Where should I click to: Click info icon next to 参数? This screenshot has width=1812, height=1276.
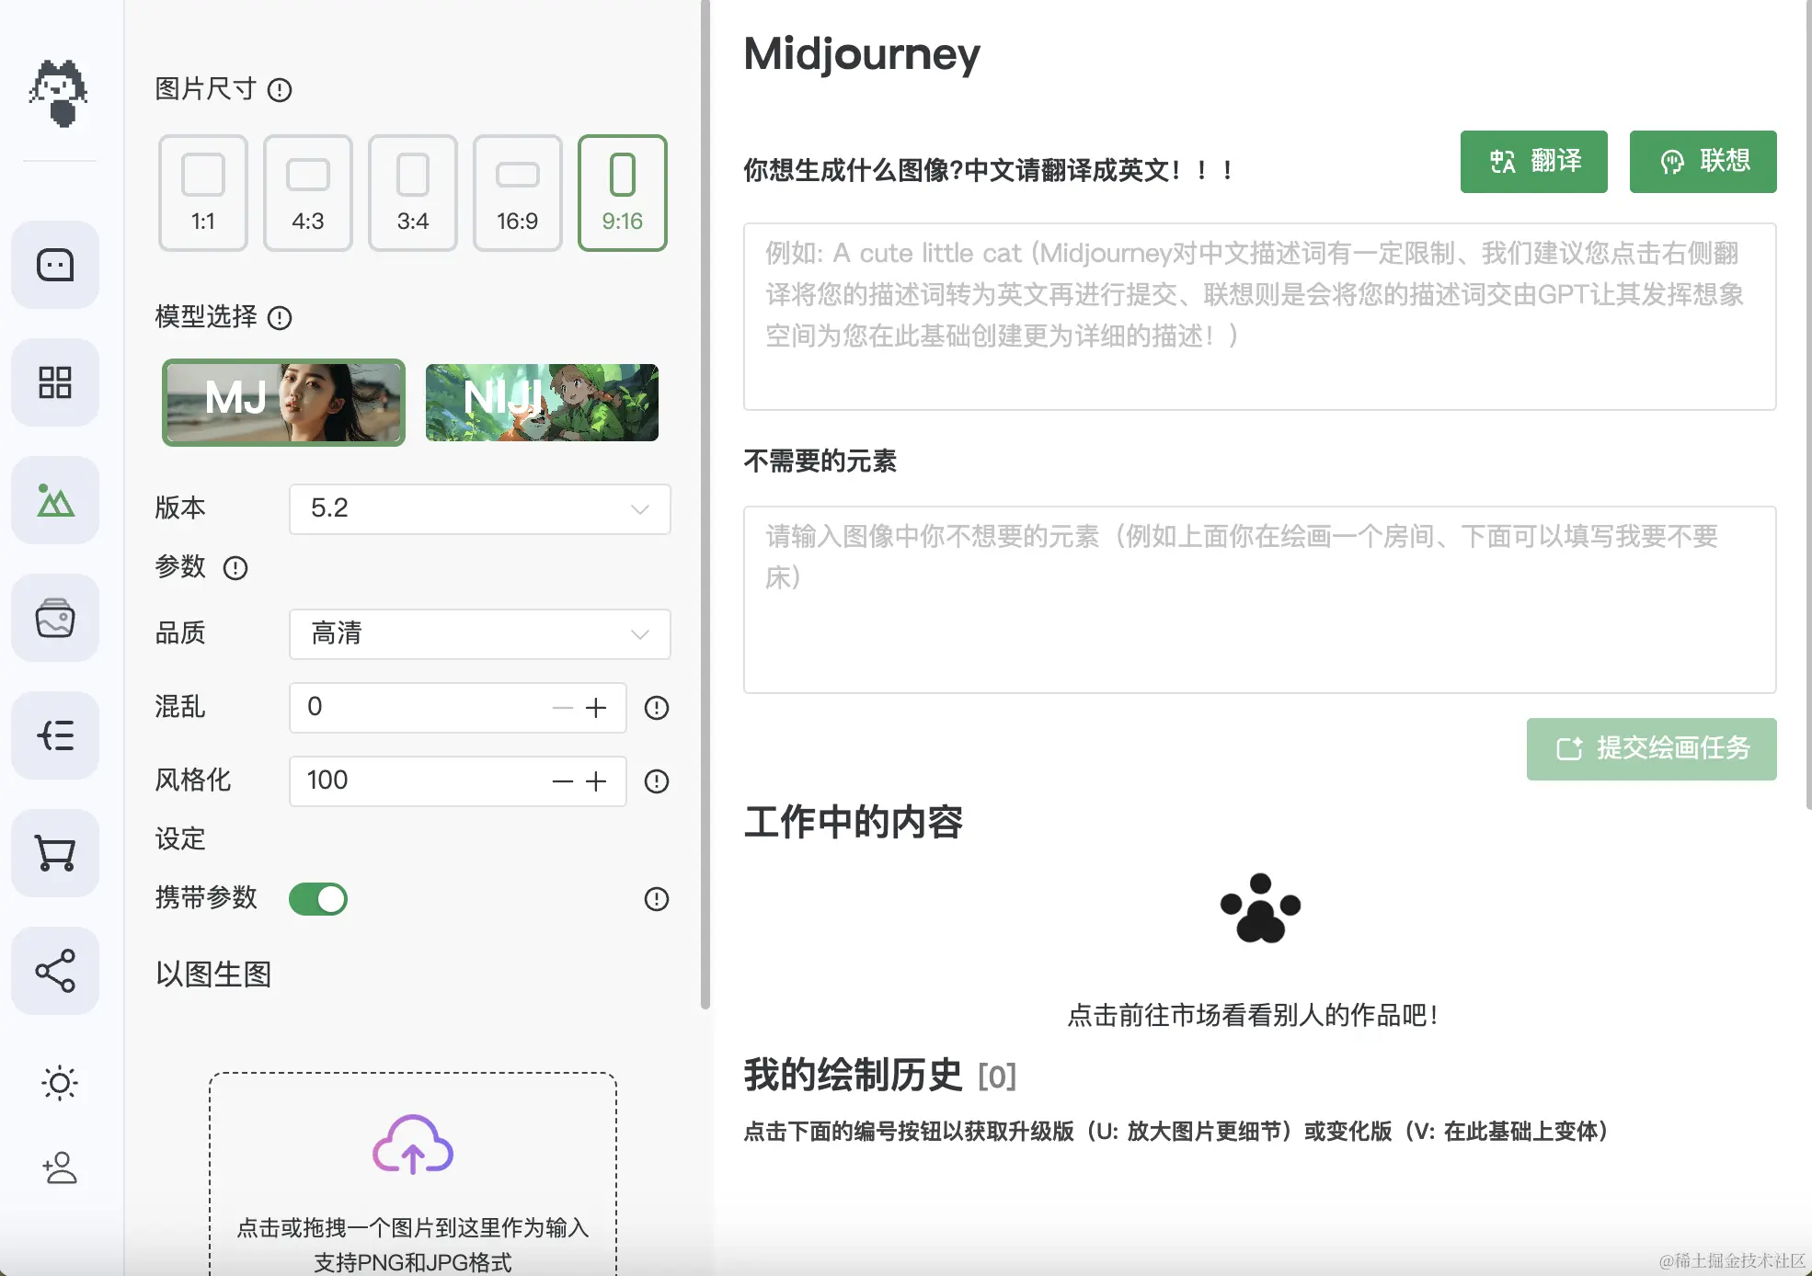pos(235,568)
